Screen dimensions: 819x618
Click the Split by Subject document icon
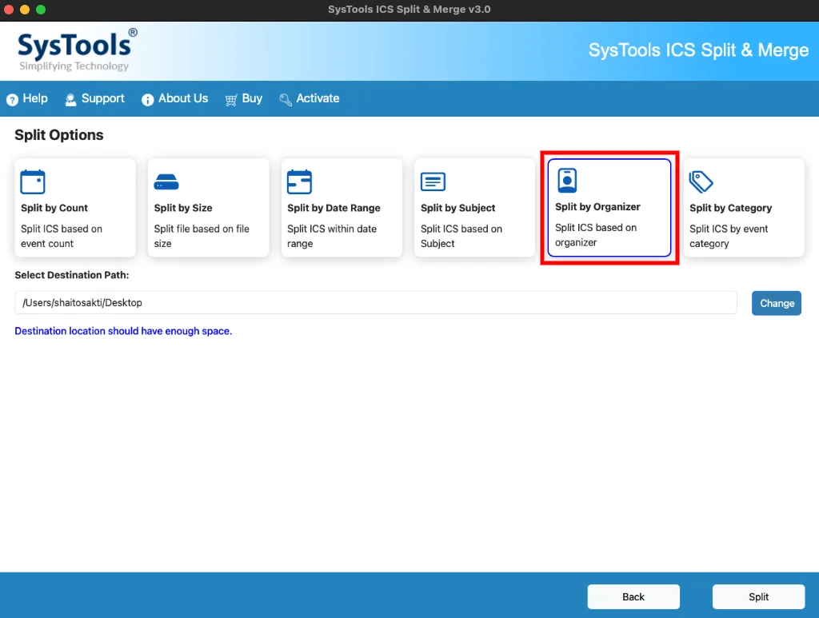[433, 181]
